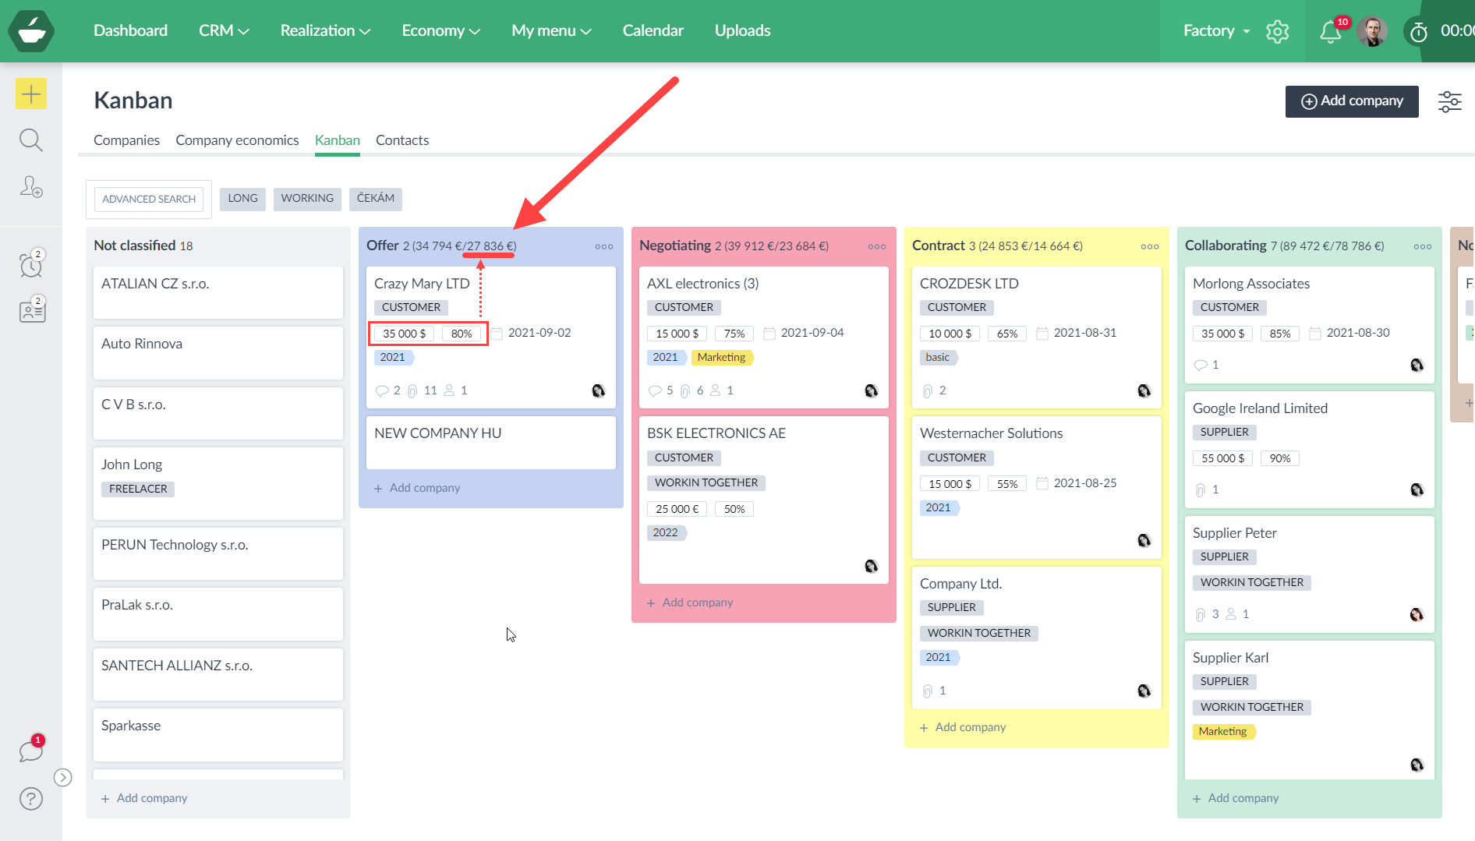Click the dark Add company button
This screenshot has height=841, width=1475.
click(x=1351, y=101)
